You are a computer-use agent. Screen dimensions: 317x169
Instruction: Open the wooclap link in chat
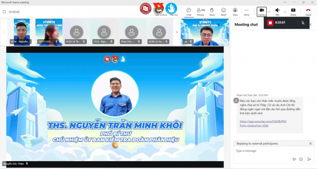[x=263, y=123]
